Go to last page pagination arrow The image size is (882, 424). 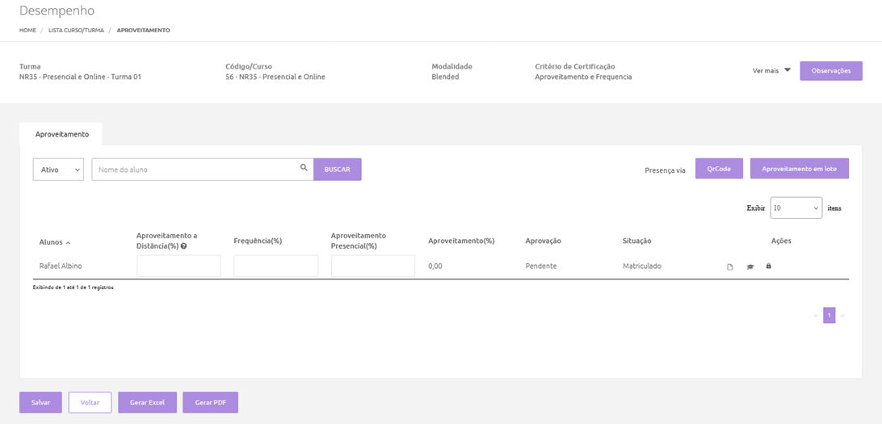[x=842, y=316]
